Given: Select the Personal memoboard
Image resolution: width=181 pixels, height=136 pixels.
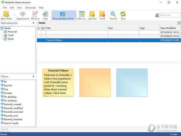Looking at the screenshot, I should click(12, 32).
